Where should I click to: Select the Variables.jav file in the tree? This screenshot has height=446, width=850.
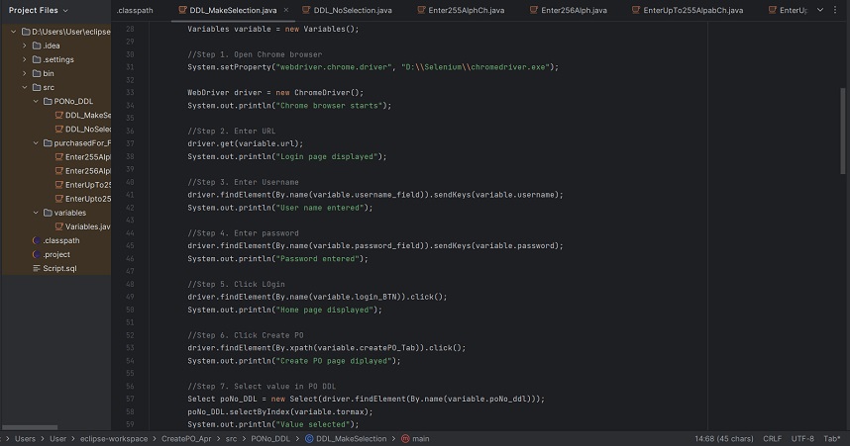coord(83,226)
